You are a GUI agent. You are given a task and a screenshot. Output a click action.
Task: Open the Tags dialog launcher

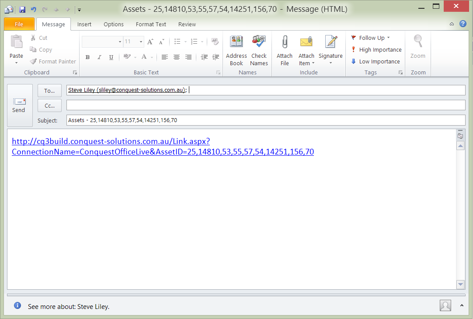tap(400, 73)
